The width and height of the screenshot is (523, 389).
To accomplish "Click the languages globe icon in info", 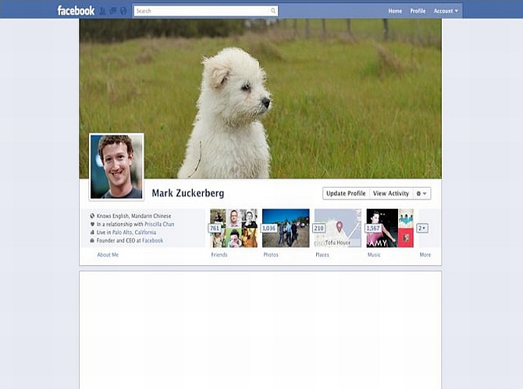I will click(x=92, y=216).
